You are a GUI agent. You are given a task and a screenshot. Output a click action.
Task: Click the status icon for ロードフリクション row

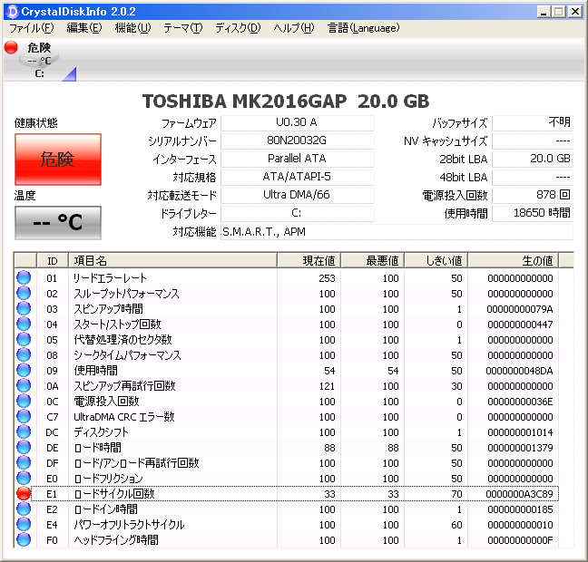[x=24, y=478]
